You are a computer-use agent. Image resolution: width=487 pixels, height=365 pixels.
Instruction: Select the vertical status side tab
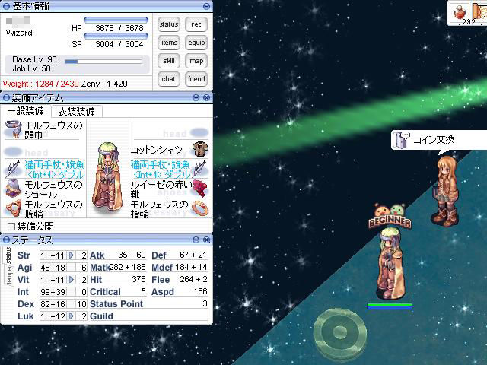tap(8, 255)
